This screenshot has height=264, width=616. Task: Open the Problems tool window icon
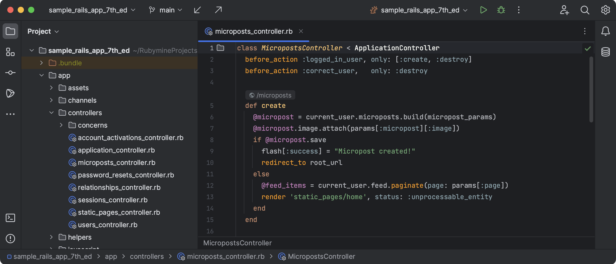coord(10,239)
